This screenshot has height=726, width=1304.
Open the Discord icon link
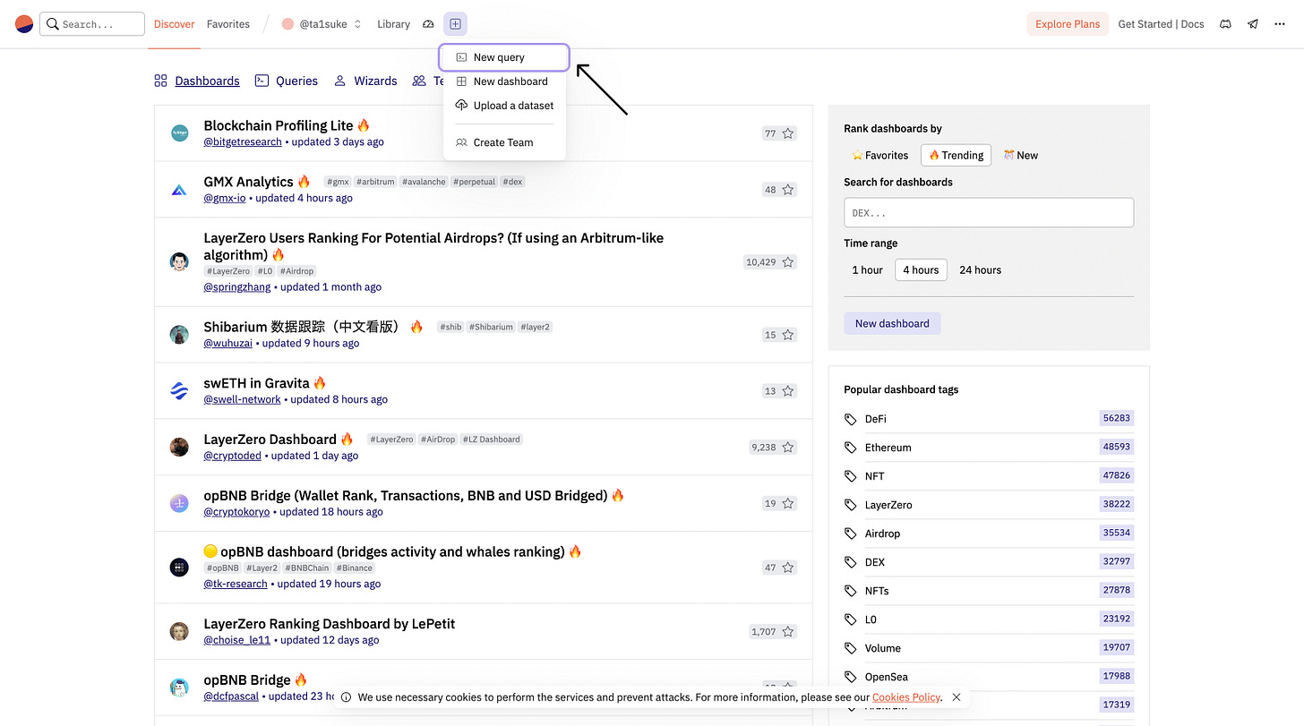1225,24
